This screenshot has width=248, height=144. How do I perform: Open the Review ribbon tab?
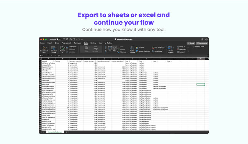click(93, 43)
